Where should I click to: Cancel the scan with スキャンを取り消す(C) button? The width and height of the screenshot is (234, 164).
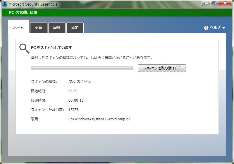(x=162, y=68)
